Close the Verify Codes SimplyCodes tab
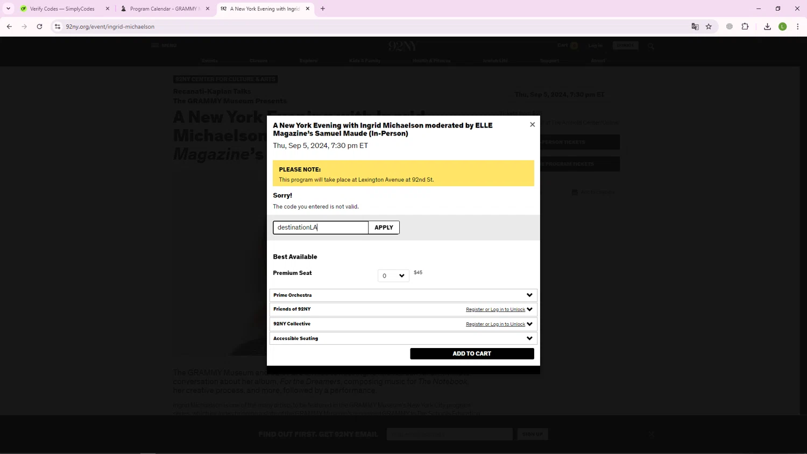 coord(108,9)
